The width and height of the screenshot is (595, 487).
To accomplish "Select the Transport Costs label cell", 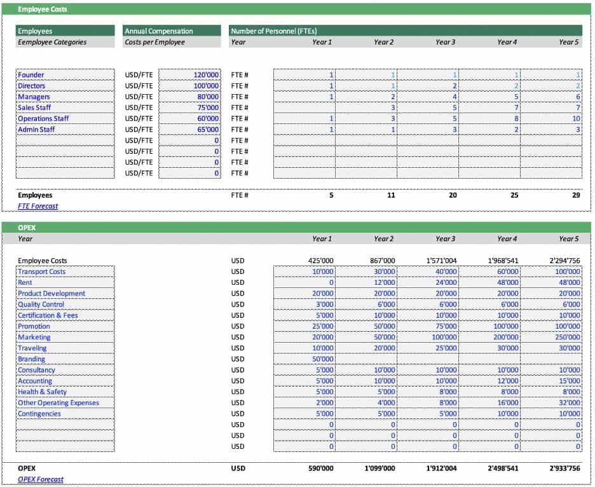I will (65, 271).
